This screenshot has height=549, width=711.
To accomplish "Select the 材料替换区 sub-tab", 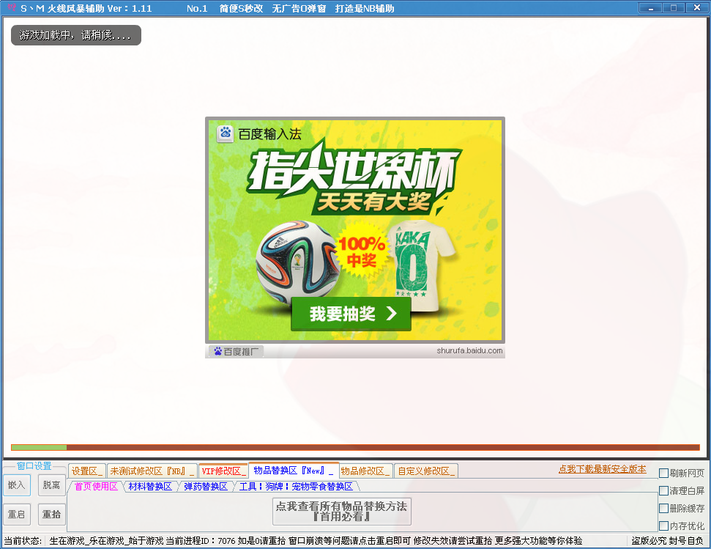I will pyautogui.click(x=149, y=487).
